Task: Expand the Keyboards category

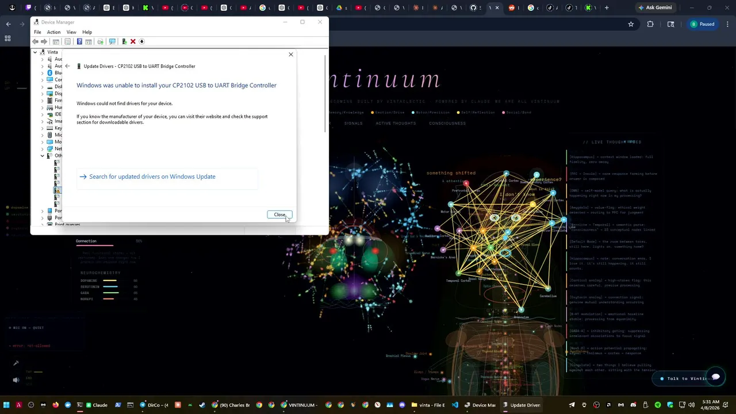Action: pyautogui.click(x=42, y=128)
